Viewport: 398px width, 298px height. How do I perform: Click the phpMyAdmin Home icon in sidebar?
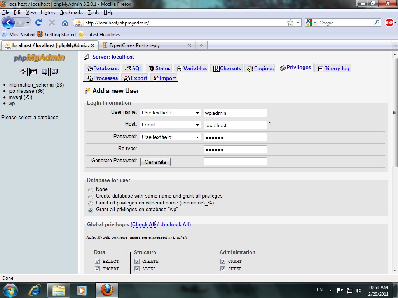click(x=23, y=72)
